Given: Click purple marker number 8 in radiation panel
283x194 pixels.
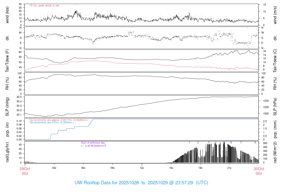Looking at the screenshot, I should (x=255, y=142).
